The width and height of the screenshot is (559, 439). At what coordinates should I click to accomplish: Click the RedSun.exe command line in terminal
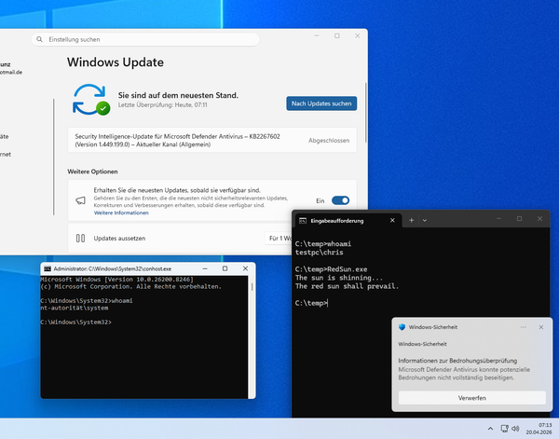coord(331,269)
